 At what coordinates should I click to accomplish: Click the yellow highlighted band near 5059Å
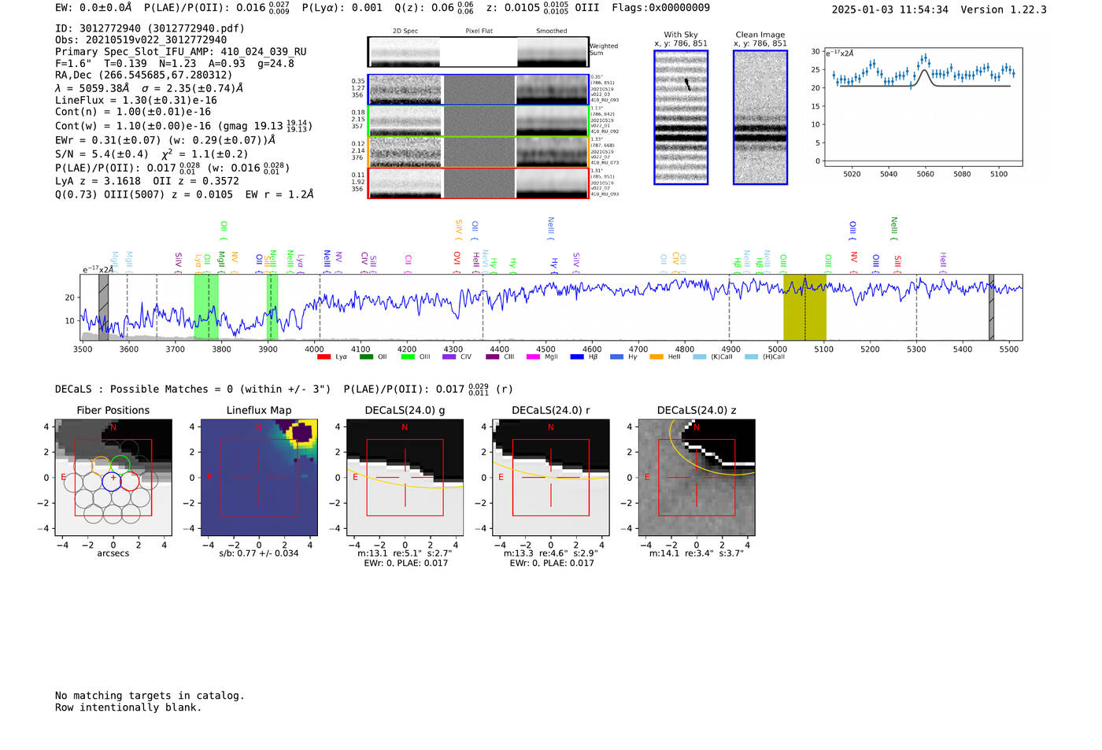click(x=804, y=307)
